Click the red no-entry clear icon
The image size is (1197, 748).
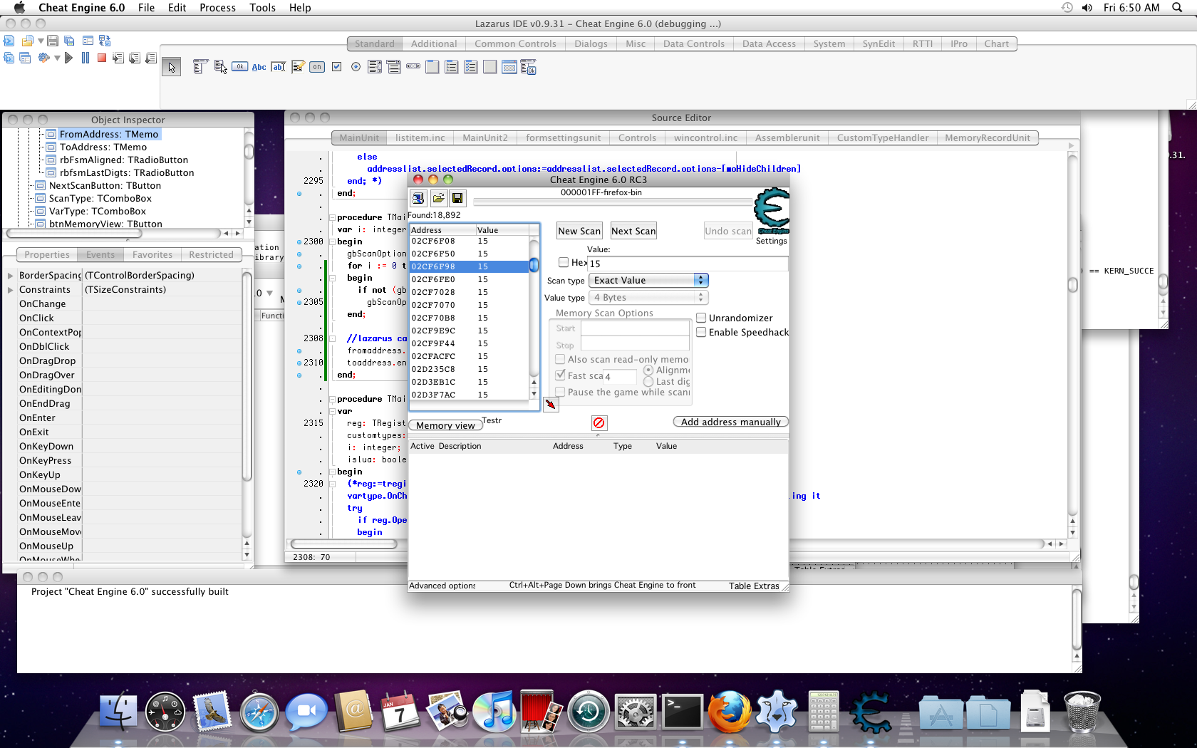point(599,423)
